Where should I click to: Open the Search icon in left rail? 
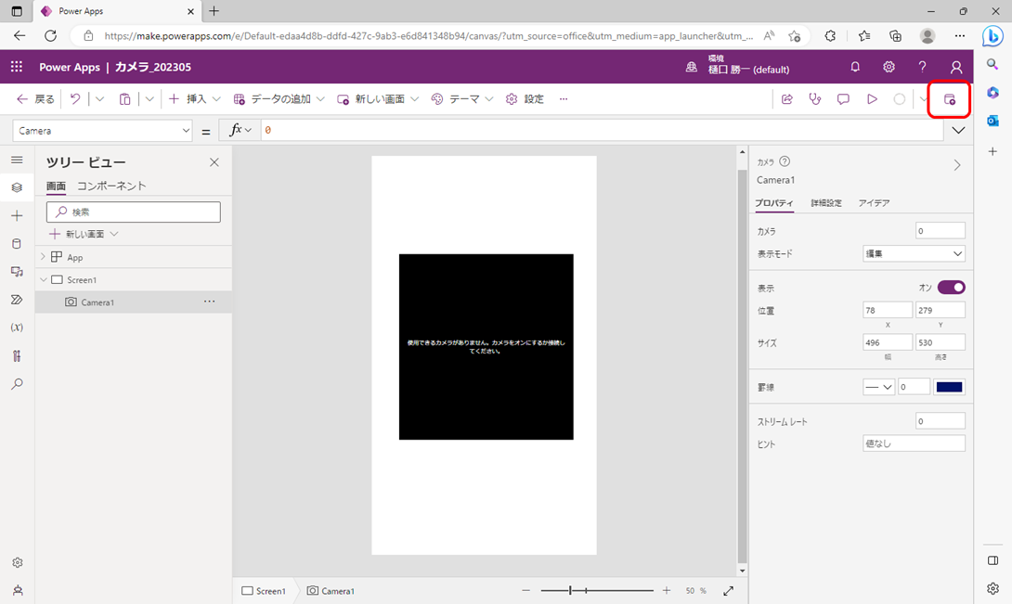[18, 384]
